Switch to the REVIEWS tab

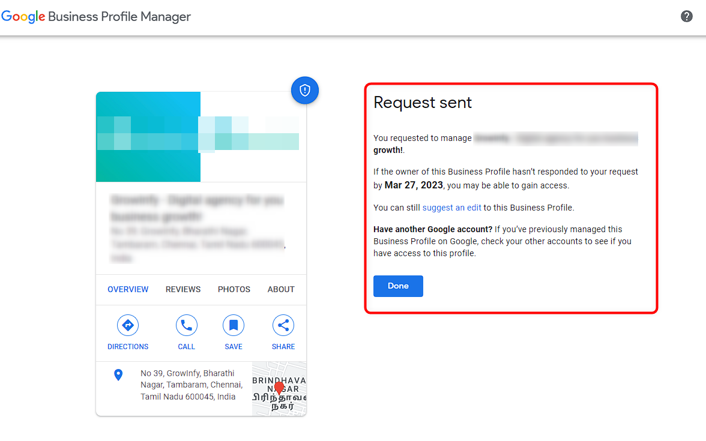pos(183,289)
